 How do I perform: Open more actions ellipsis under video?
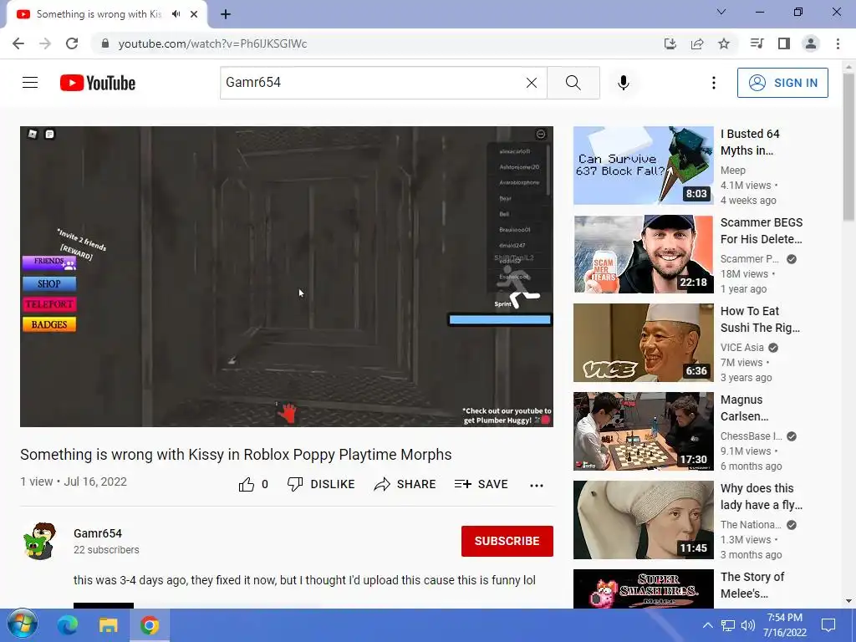point(537,485)
